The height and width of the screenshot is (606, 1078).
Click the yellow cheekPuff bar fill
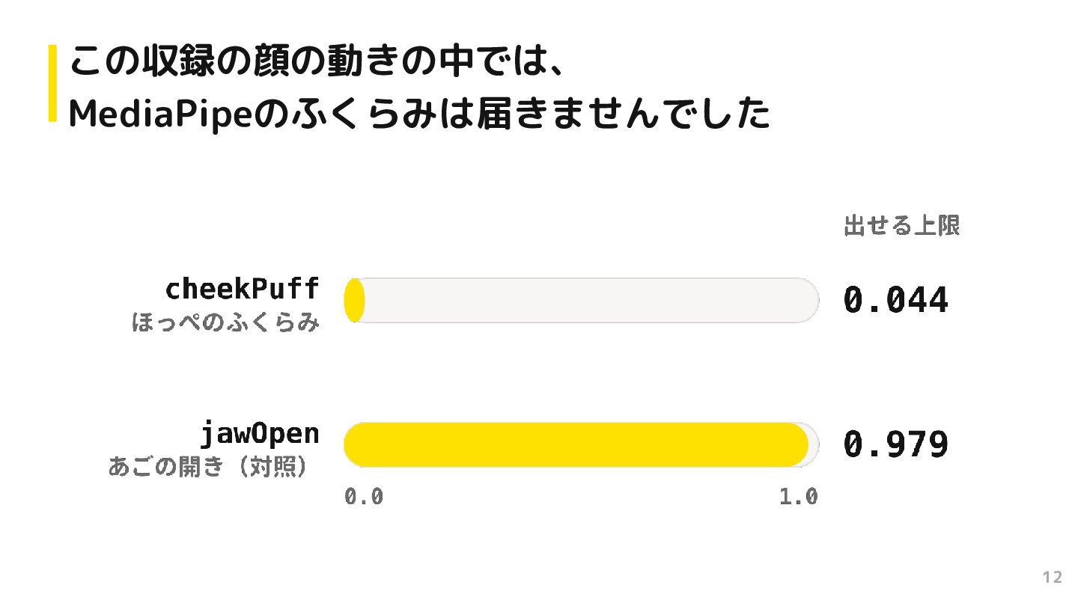pyautogui.click(x=354, y=300)
